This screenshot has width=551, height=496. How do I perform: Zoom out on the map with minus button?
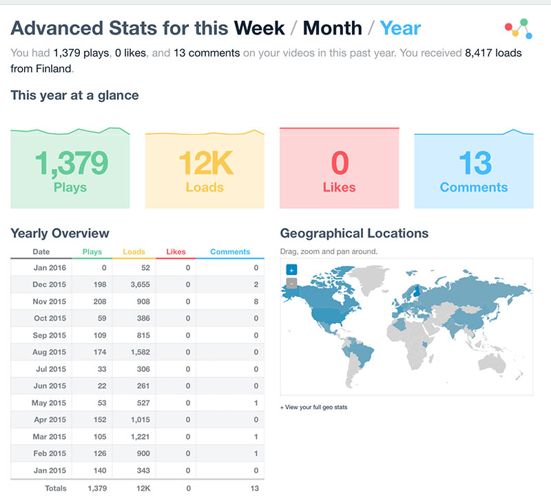point(291,283)
